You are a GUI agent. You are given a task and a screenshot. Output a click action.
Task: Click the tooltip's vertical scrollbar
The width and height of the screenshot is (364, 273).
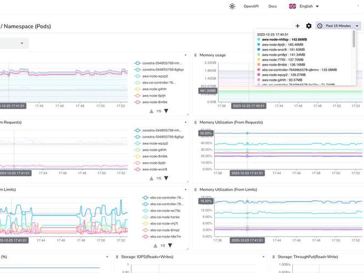click(x=354, y=39)
